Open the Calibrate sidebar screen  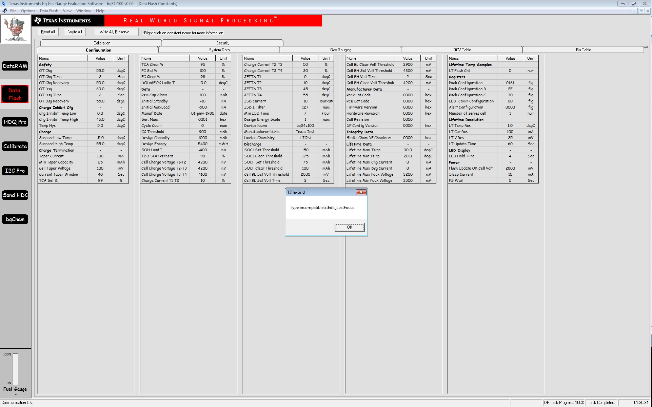[15, 146]
